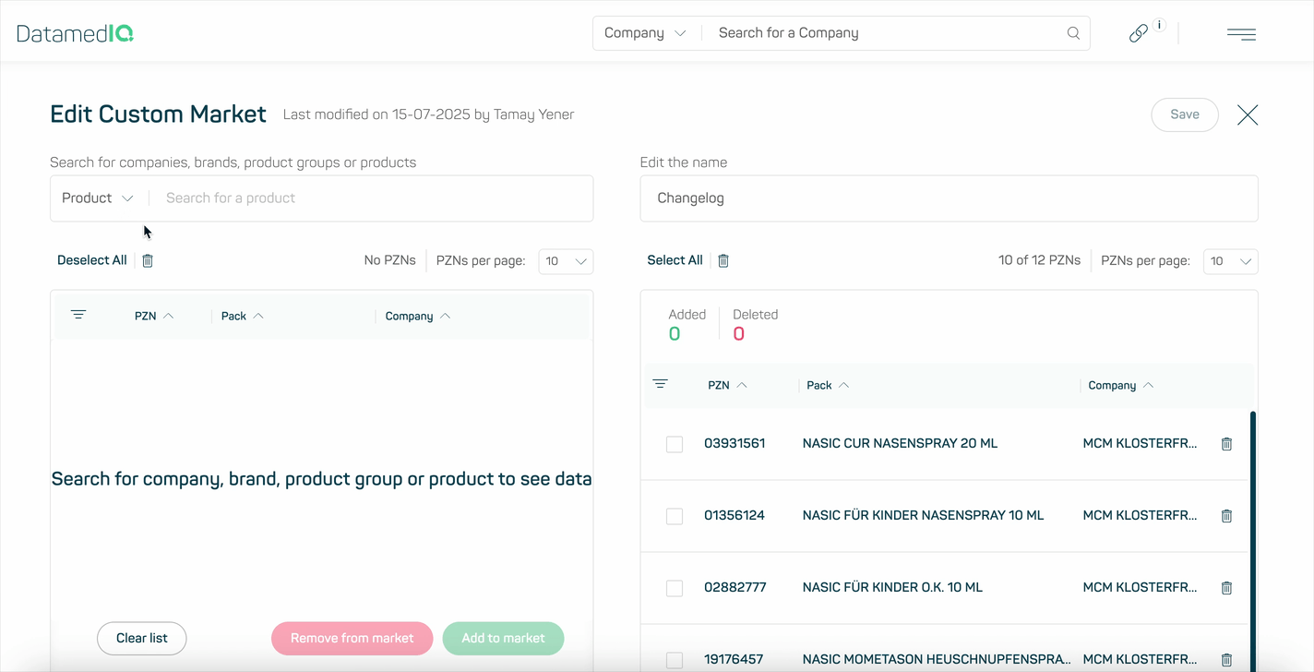
Task: Open the Product search type dropdown
Action: pyautogui.click(x=96, y=198)
